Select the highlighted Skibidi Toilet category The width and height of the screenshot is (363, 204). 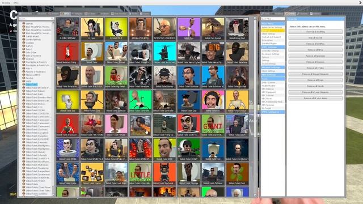pyautogui.click(x=32, y=84)
